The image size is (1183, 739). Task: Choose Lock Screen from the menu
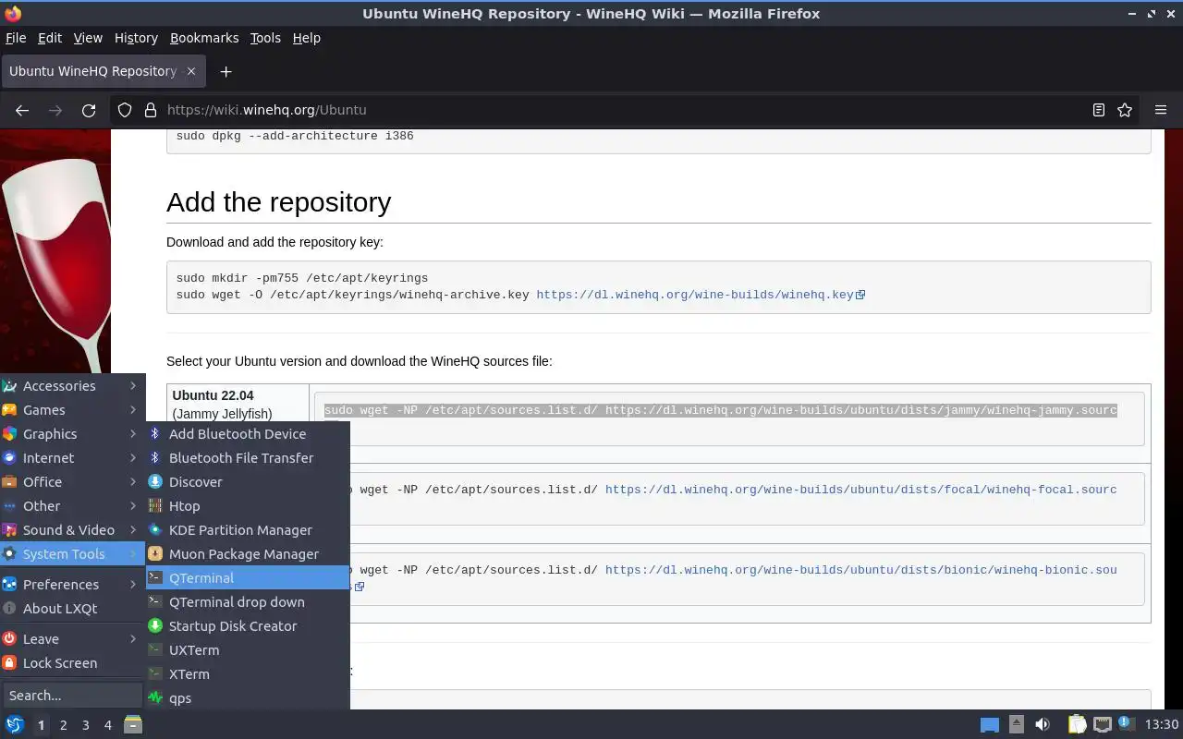click(x=72, y=663)
